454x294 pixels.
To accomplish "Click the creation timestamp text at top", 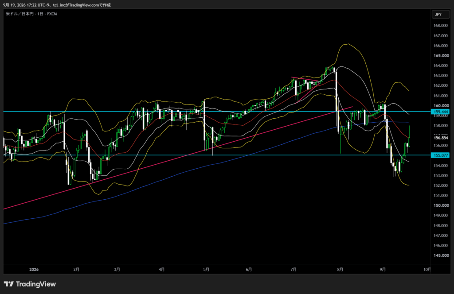I will coord(57,5).
